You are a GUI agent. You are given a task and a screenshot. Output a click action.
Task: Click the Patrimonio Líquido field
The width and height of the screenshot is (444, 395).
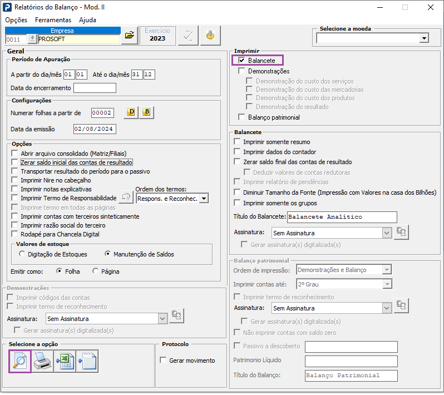pos(351,361)
